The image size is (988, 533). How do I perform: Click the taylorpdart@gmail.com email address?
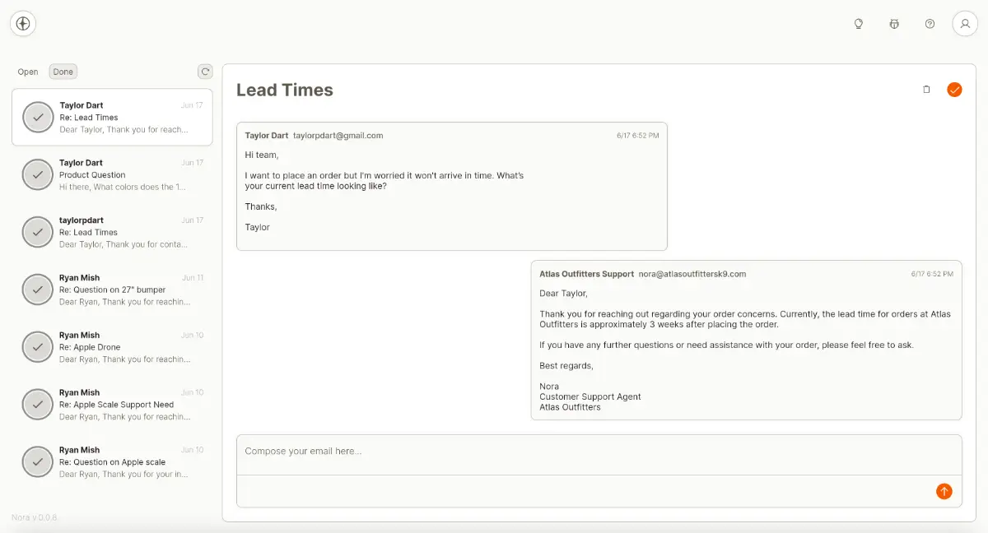click(338, 136)
